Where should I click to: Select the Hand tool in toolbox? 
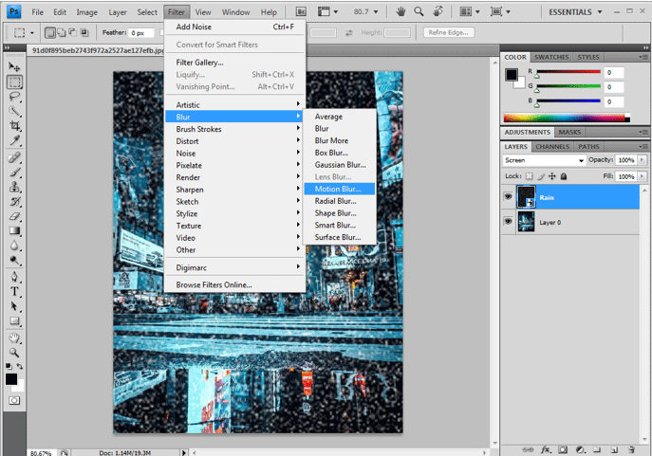tap(14, 337)
